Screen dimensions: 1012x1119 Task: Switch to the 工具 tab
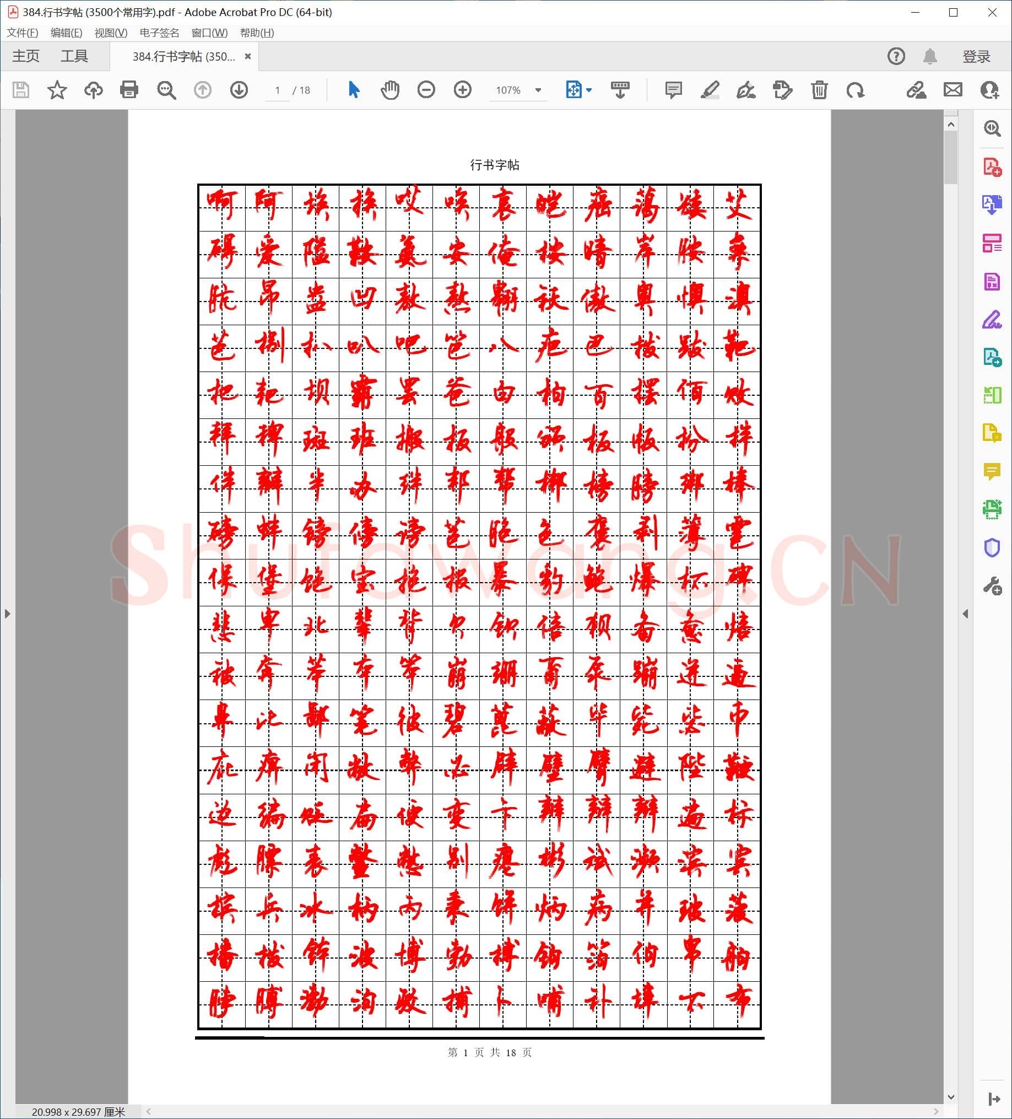[74, 56]
